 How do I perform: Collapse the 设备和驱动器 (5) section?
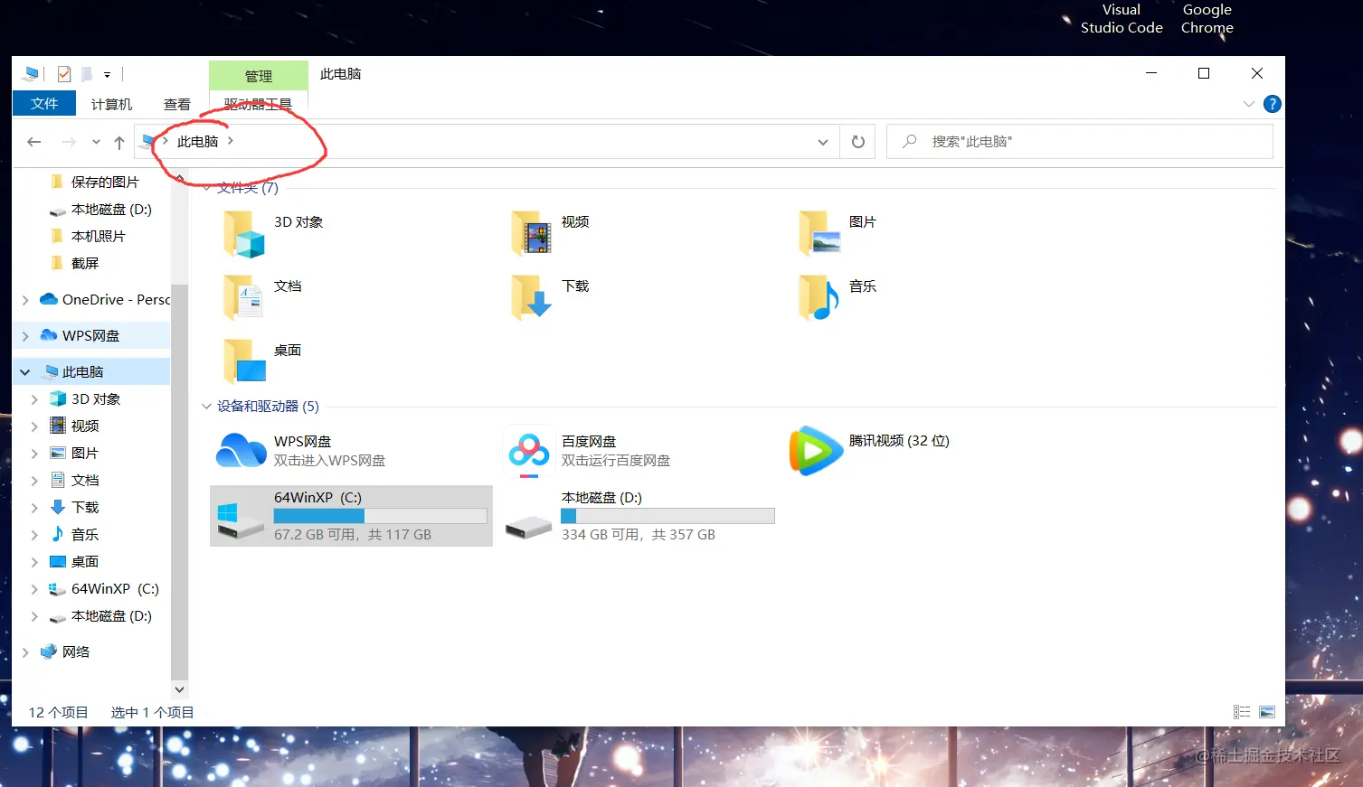point(206,406)
